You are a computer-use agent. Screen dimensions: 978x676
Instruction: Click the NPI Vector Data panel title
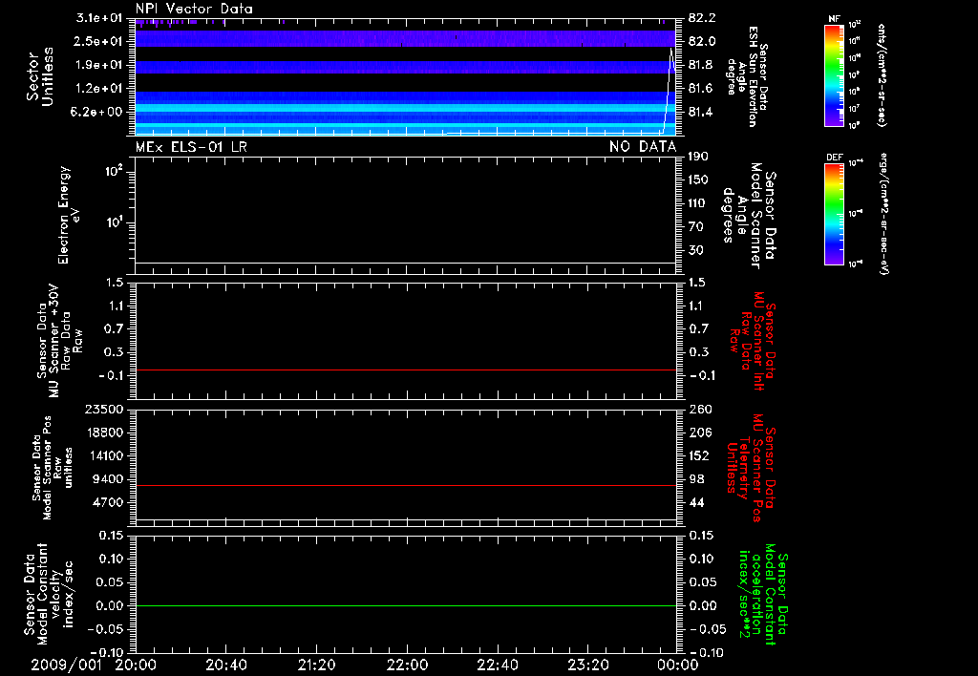point(194,9)
